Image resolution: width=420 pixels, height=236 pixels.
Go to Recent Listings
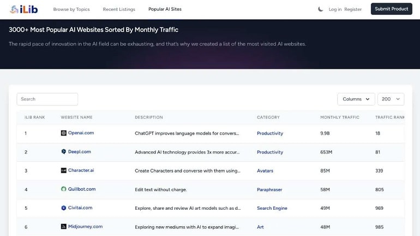coord(119,9)
